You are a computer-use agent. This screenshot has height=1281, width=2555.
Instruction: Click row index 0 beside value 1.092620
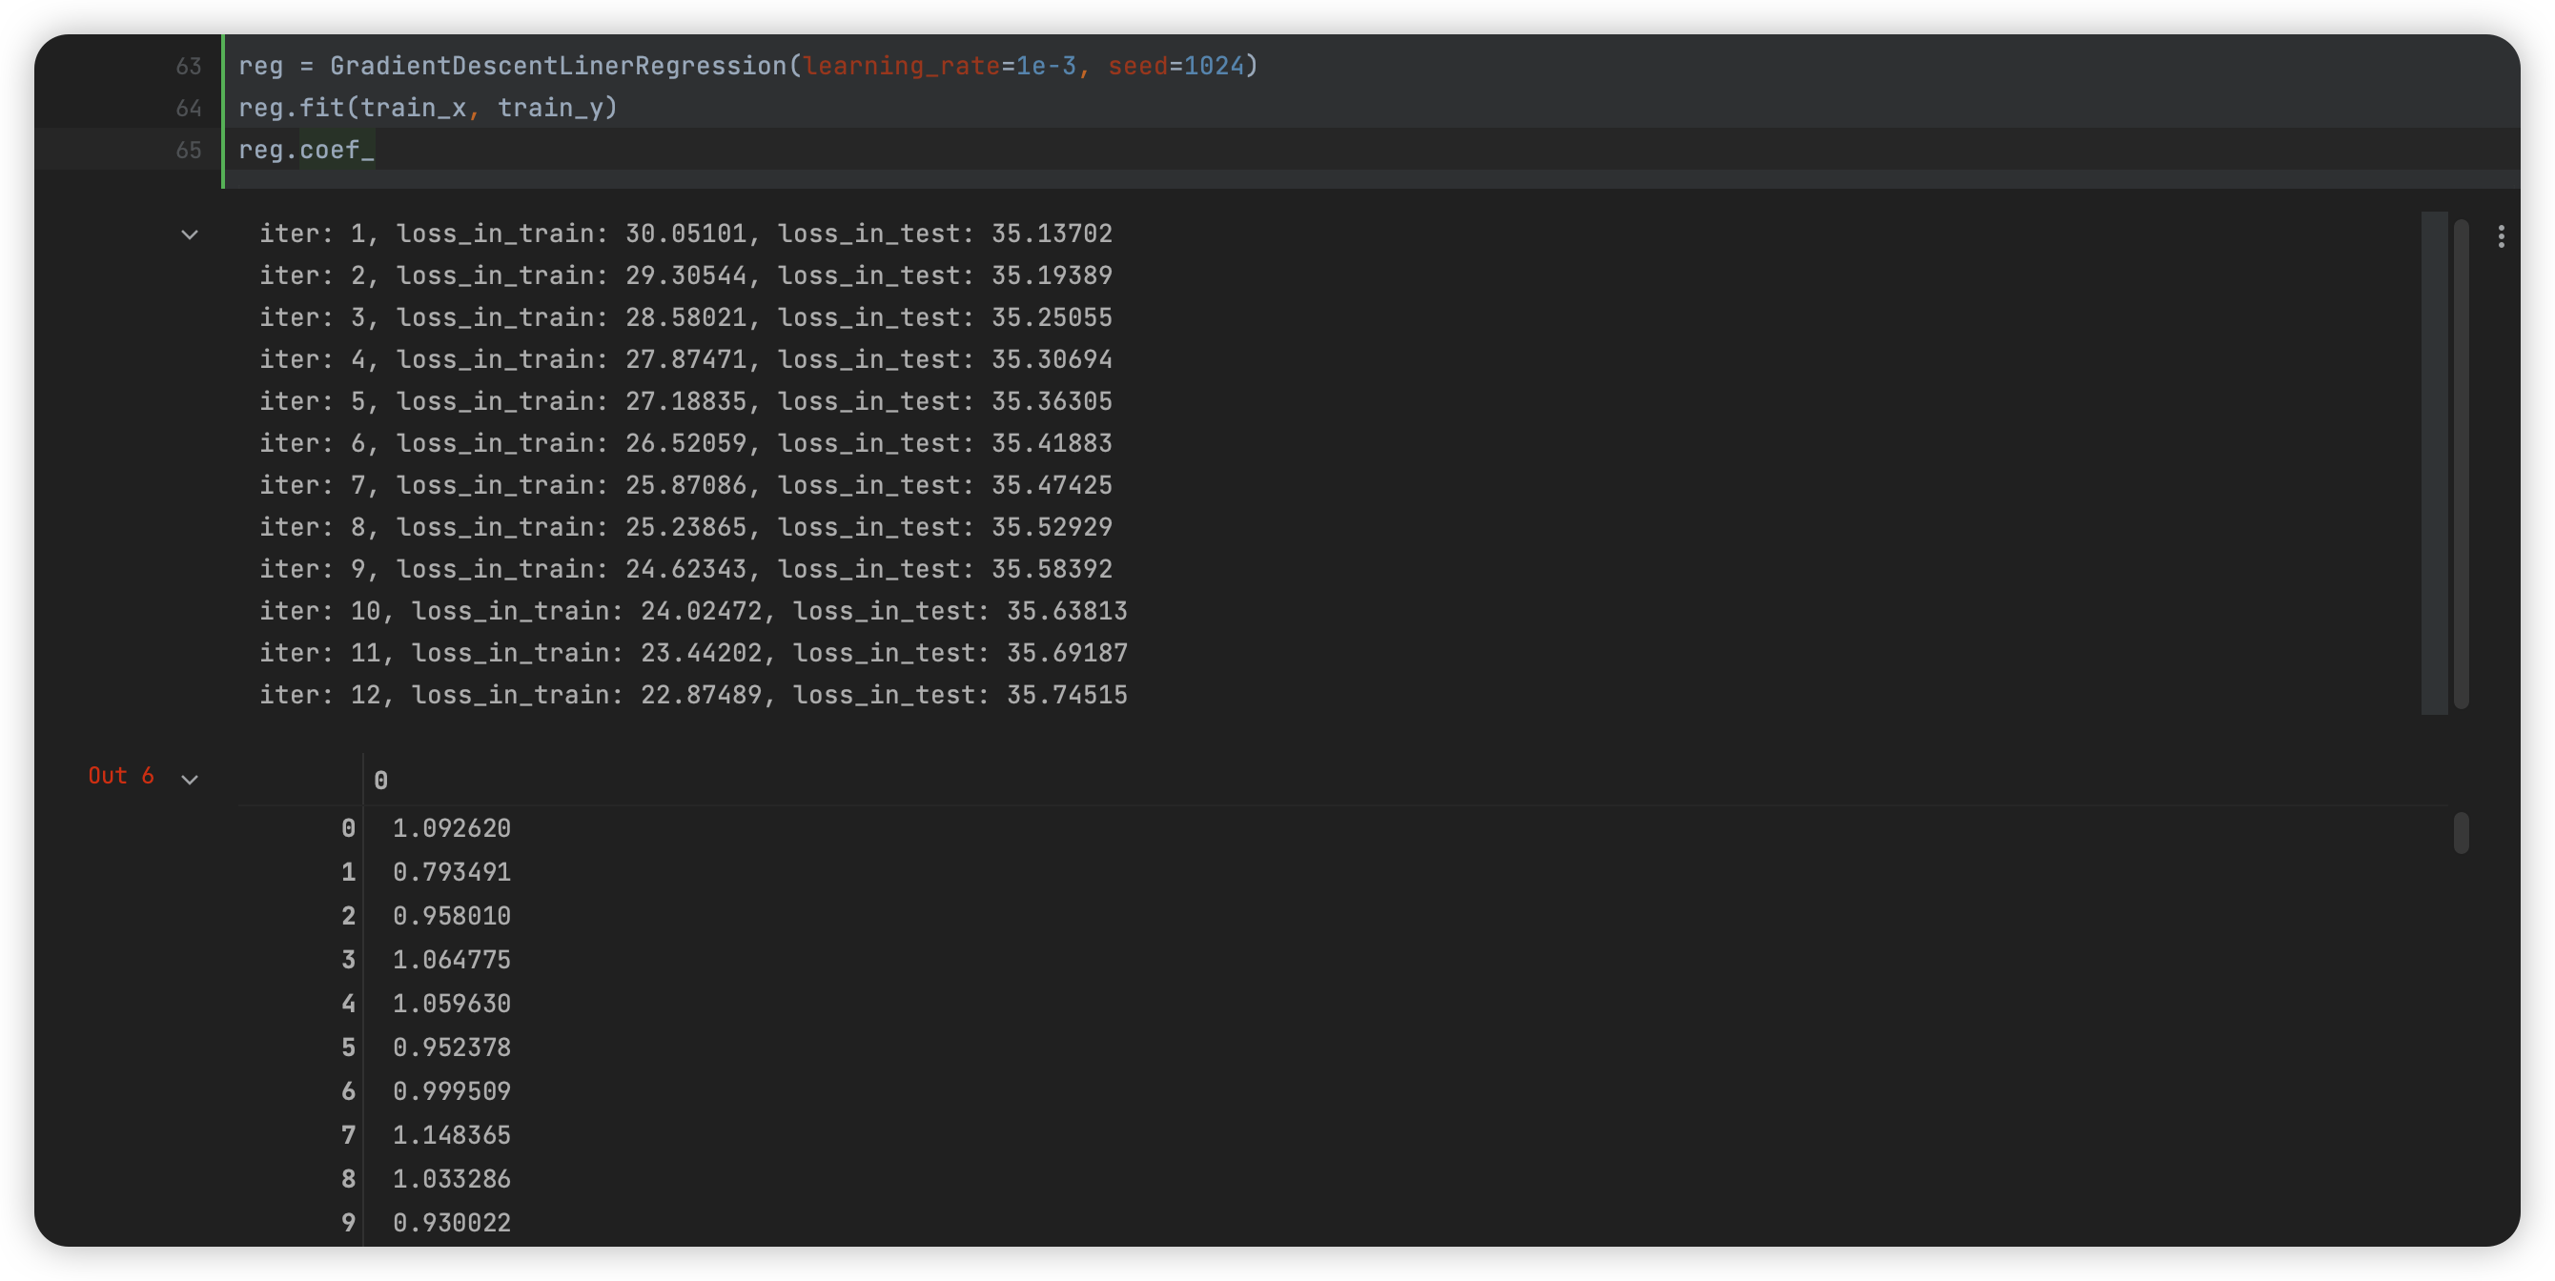point(348,828)
